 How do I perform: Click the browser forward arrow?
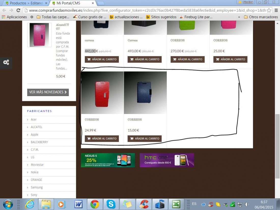pyautogui.click(x=11, y=10)
